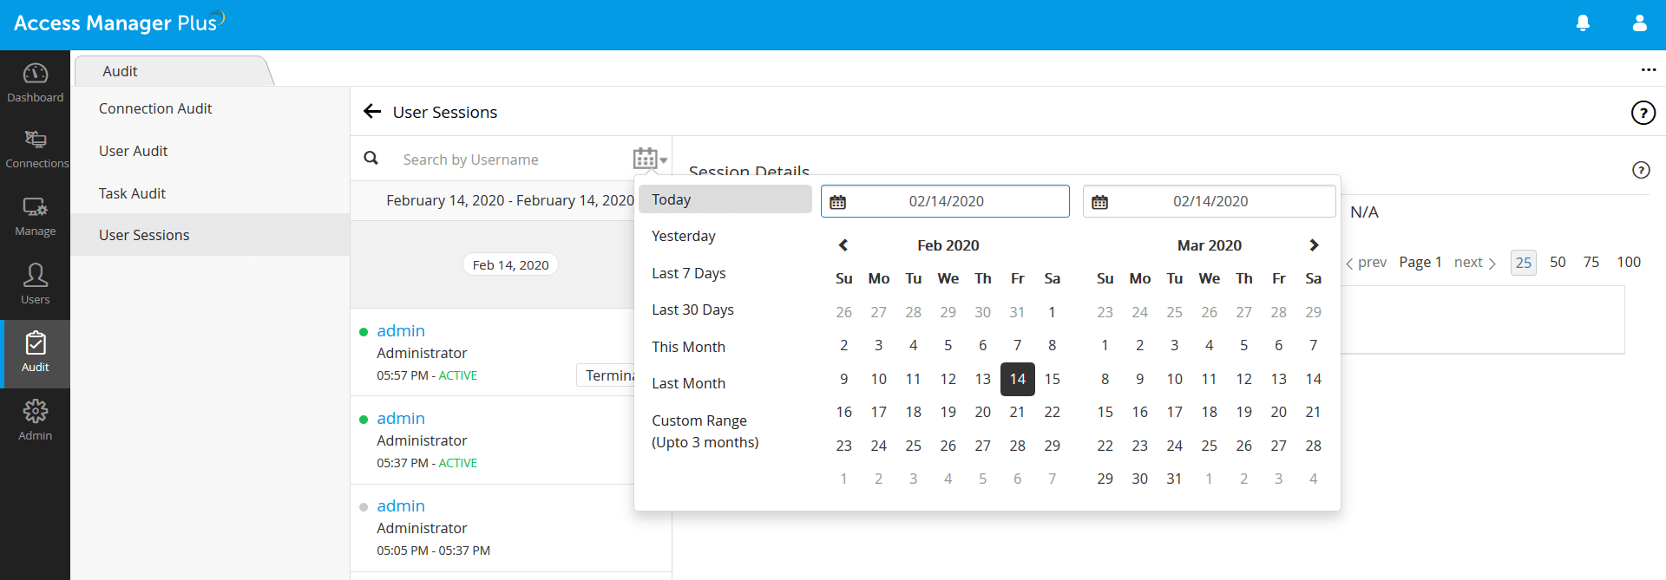Image resolution: width=1666 pixels, height=580 pixels.
Task: Open the calendar date filter icon
Action: [x=645, y=158]
